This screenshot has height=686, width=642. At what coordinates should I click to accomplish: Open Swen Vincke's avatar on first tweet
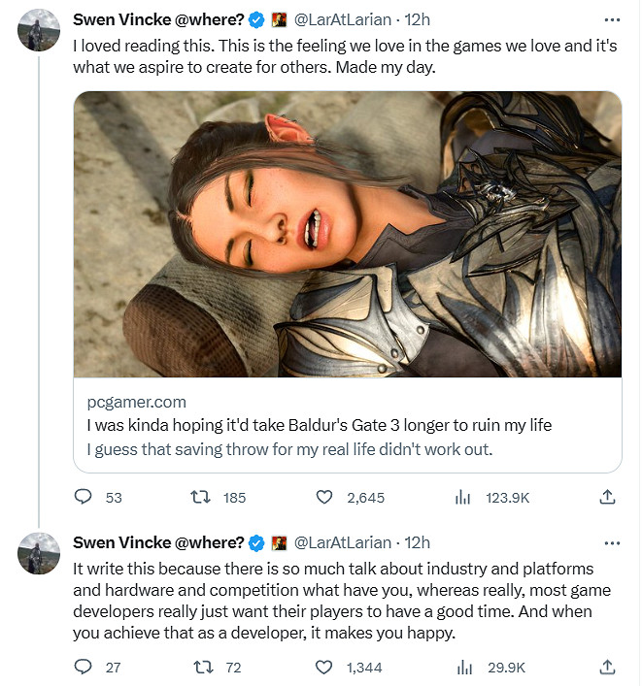tap(38, 34)
